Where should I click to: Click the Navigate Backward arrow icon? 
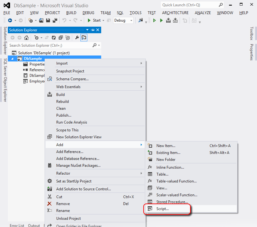10,20
